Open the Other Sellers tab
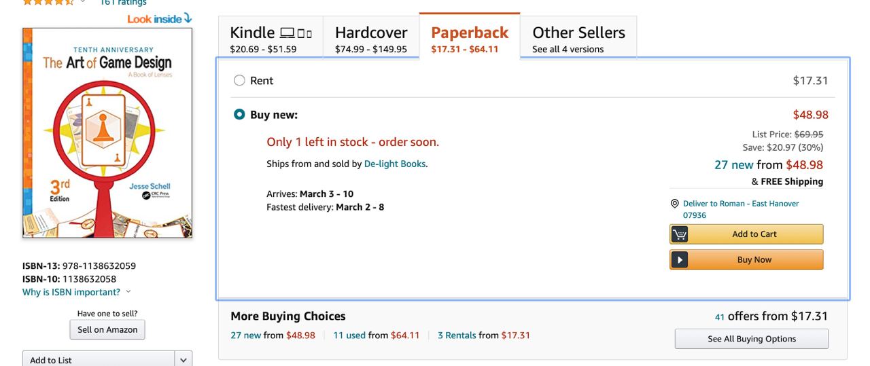Viewport: 870px width, 366px height. [x=578, y=39]
